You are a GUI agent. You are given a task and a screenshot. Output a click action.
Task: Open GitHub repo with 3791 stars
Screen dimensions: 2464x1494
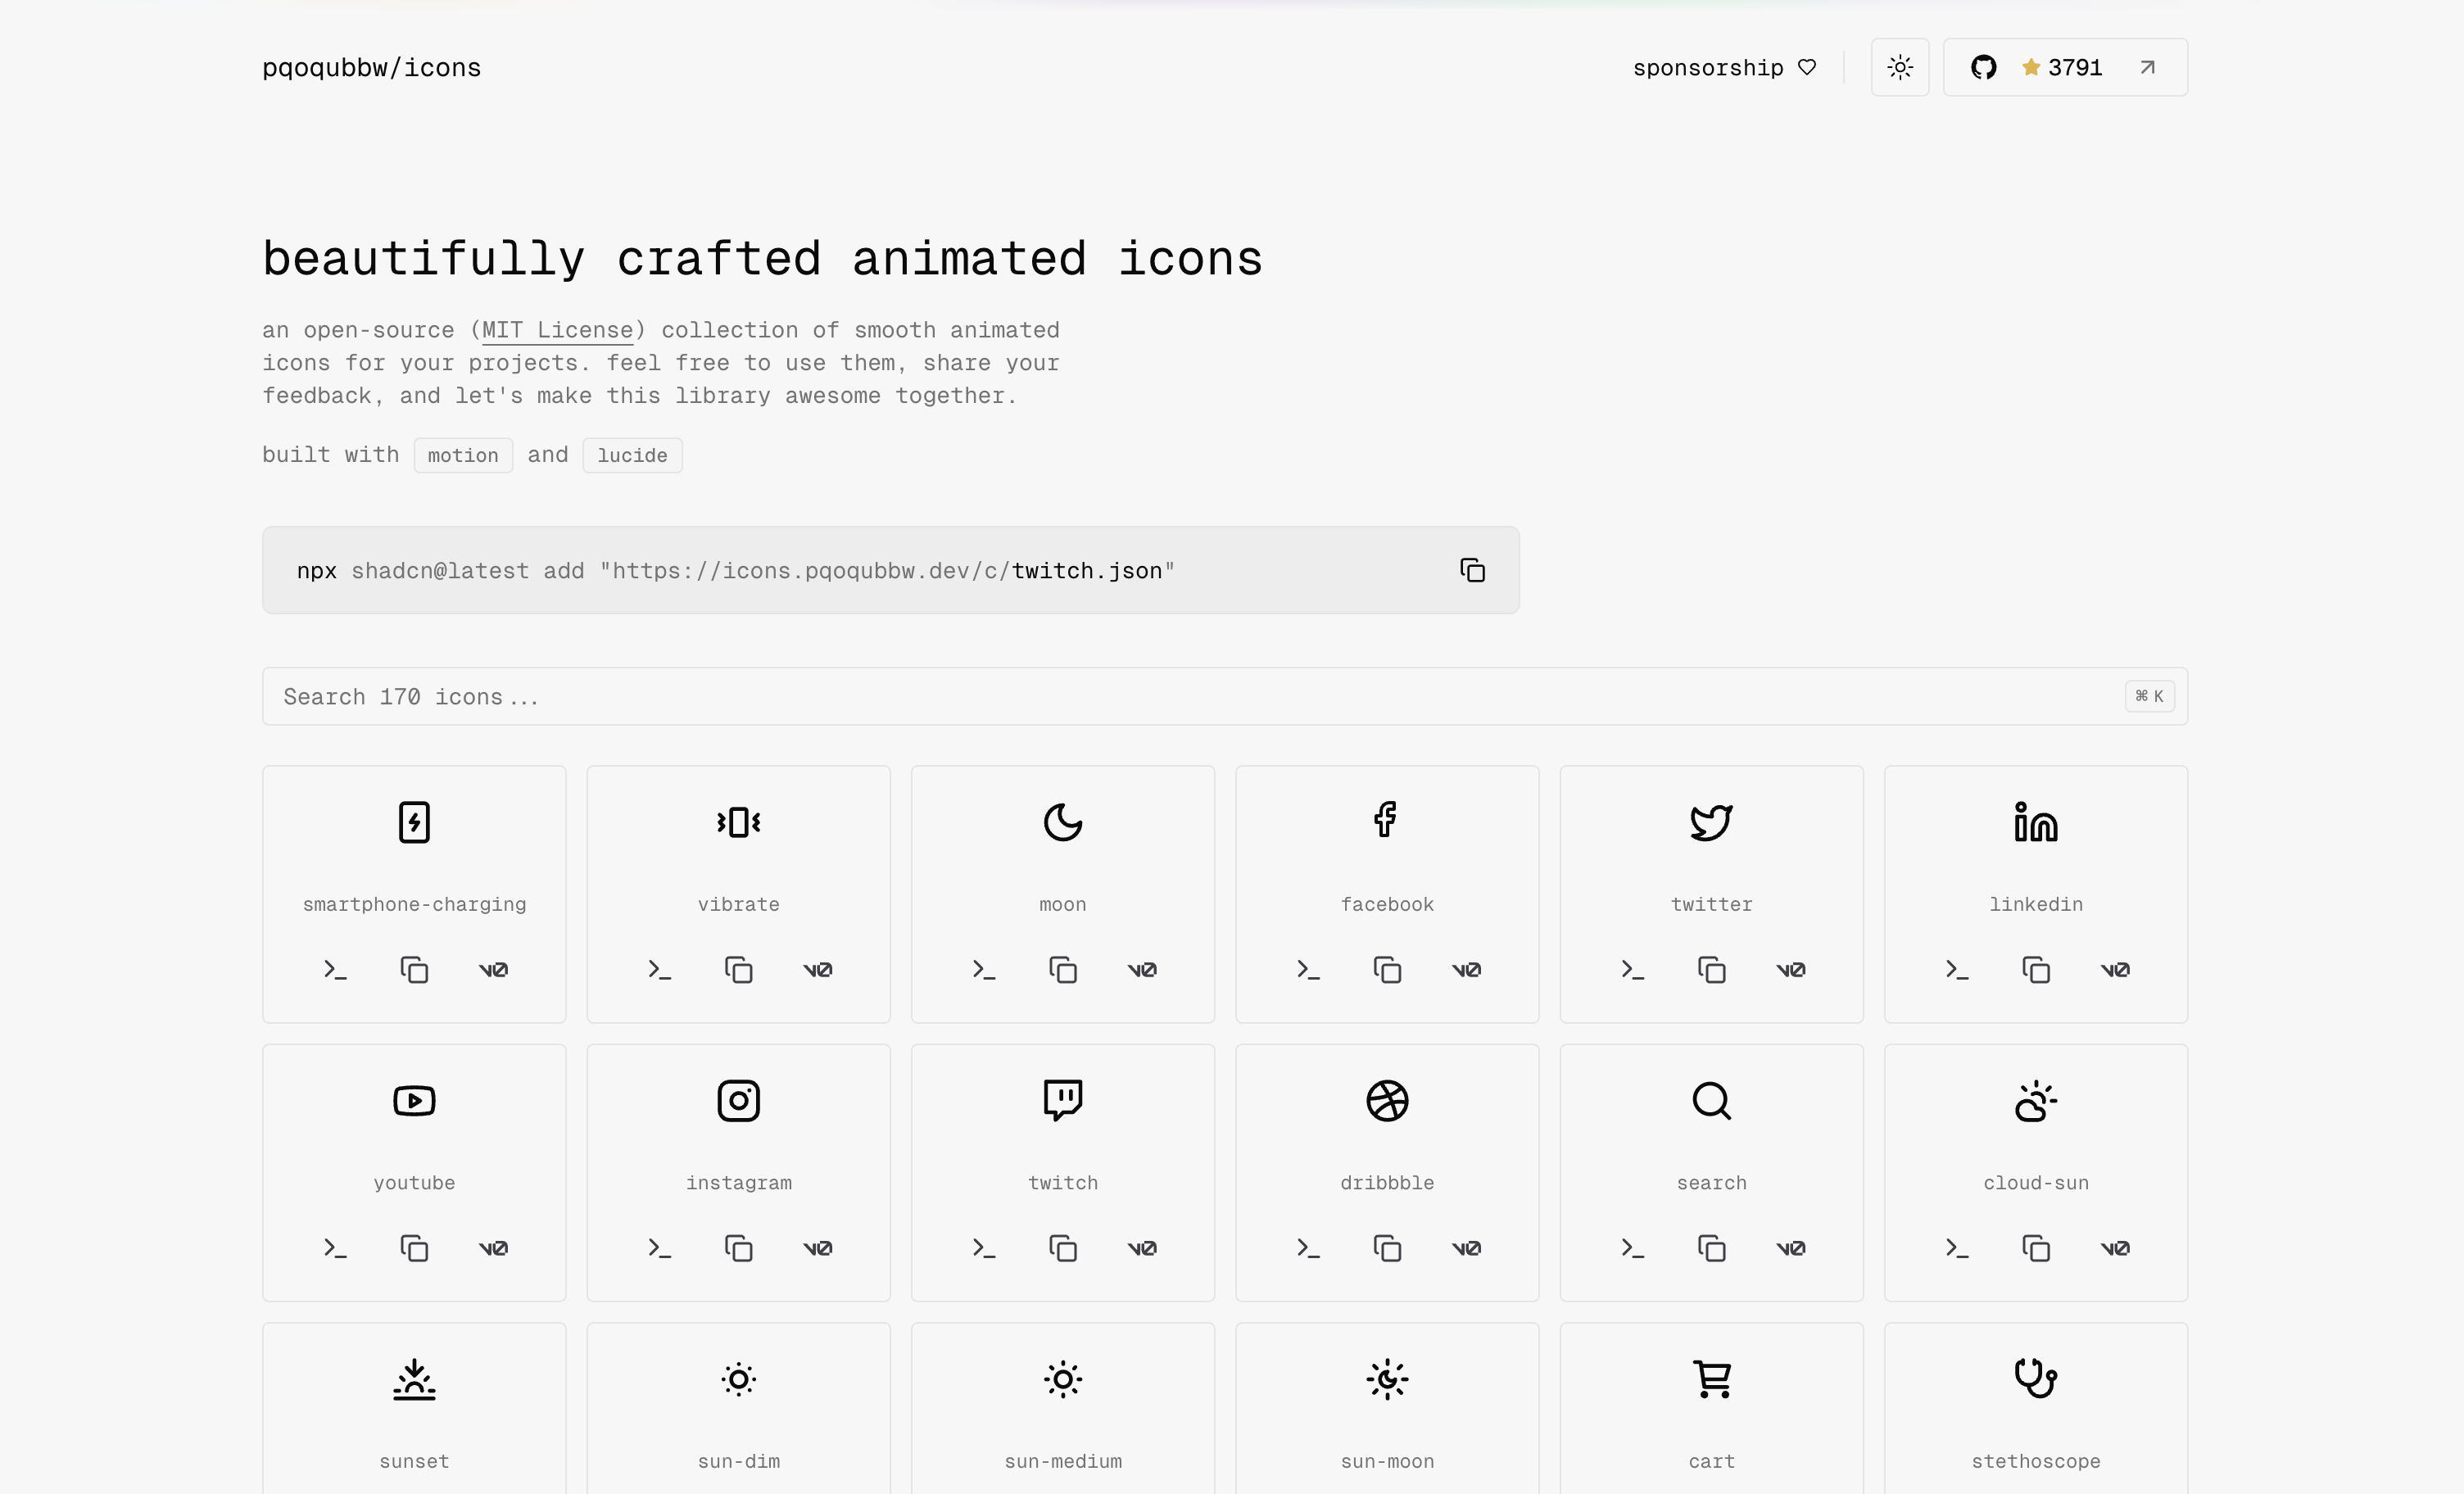tap(2065, 67)
